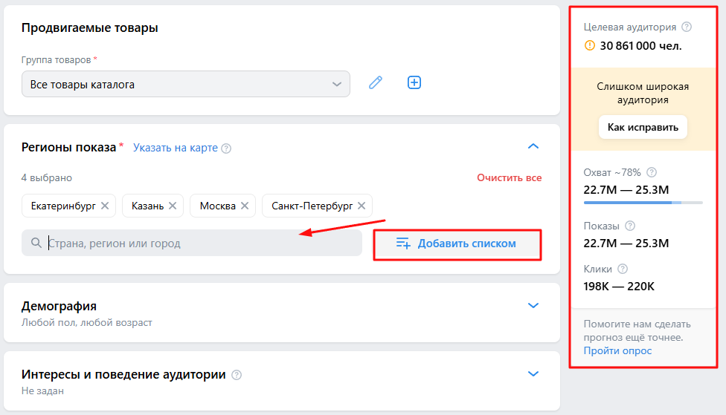Remove Санкт-Петербург region chip

(362, 206)
